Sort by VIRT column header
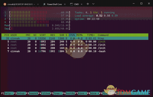The height and width of the screenshot is (97, 153). pyautogui.click(x=43, y=35)
